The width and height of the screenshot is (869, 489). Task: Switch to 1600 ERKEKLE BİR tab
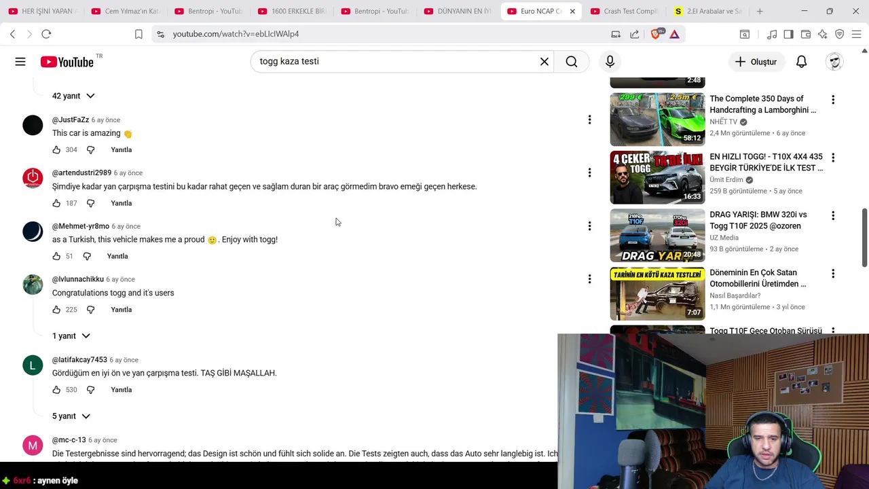click(292, 12)
